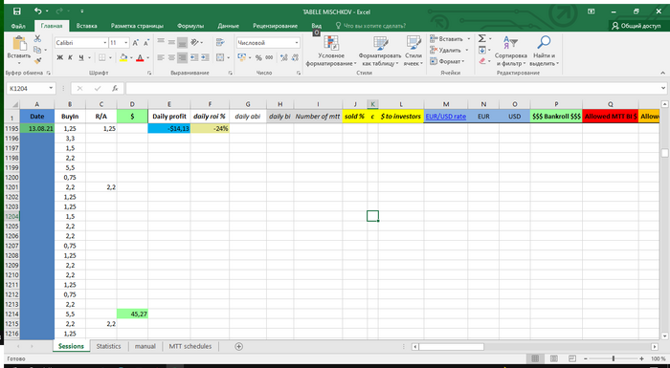The width and height of the screenshot is (670, 368).
Task: Click the Undo arrow in the quick access toolbar
Action: pos(38,11)
